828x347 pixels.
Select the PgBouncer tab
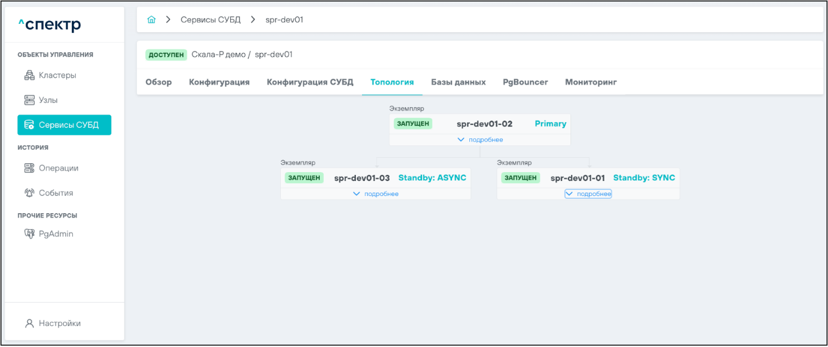point(525,82)
